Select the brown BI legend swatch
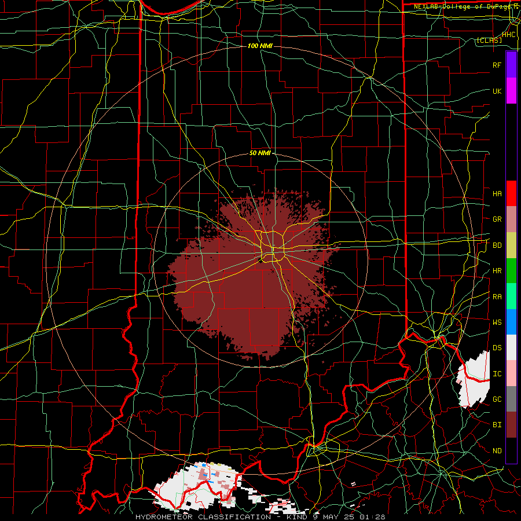 click(511, 425)
